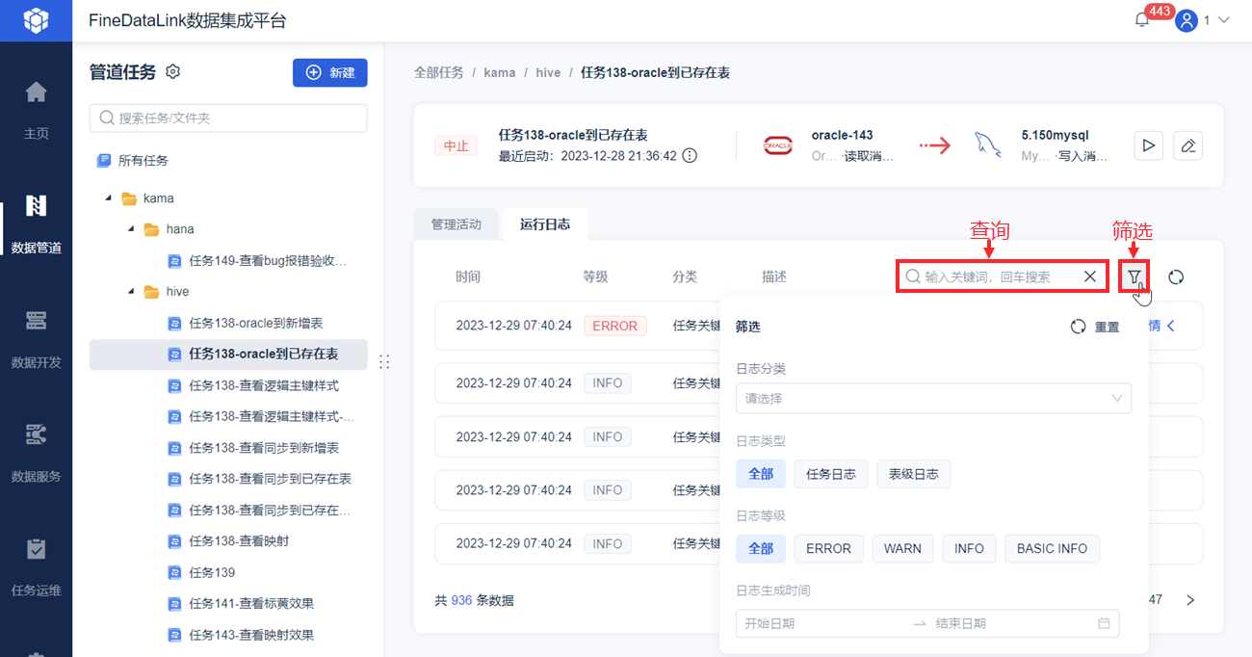
Task: Switch to 管理活动 tab
Action: coord(456,224)
